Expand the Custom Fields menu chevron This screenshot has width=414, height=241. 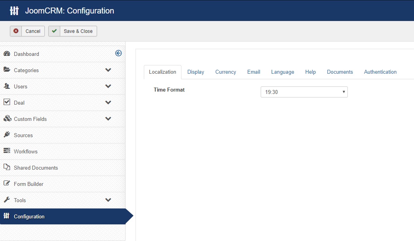pos(108,119)
